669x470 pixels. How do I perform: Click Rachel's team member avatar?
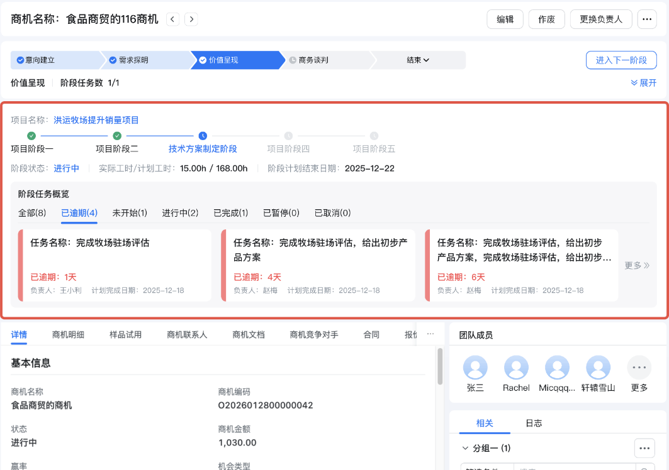point(516,368)
